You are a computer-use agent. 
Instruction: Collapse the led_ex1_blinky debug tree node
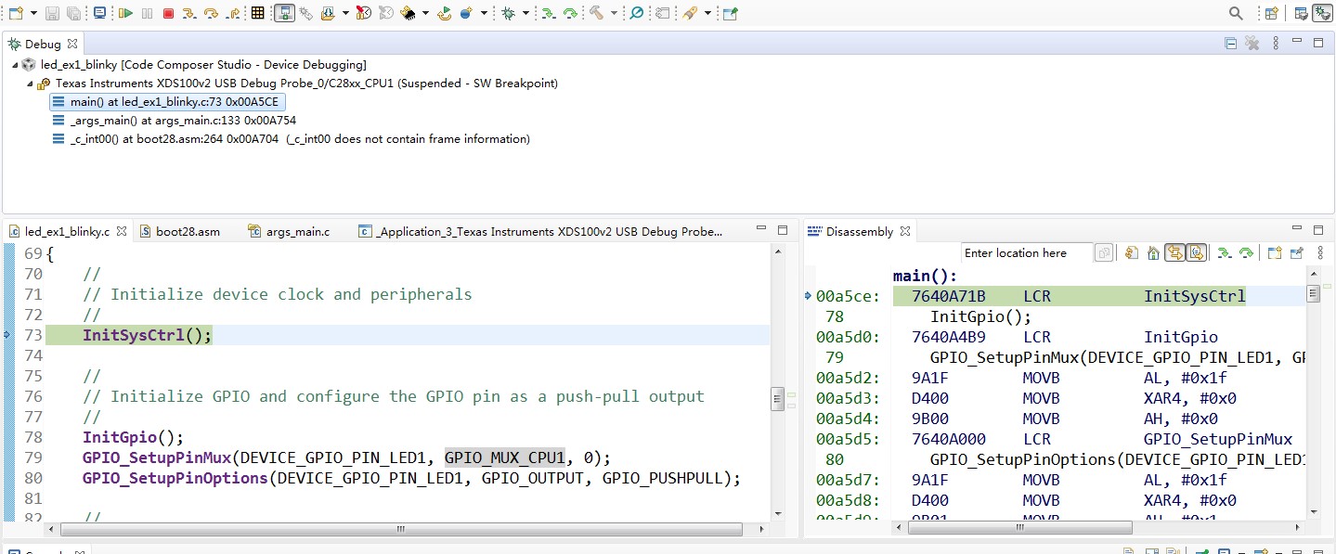[16, 65]
